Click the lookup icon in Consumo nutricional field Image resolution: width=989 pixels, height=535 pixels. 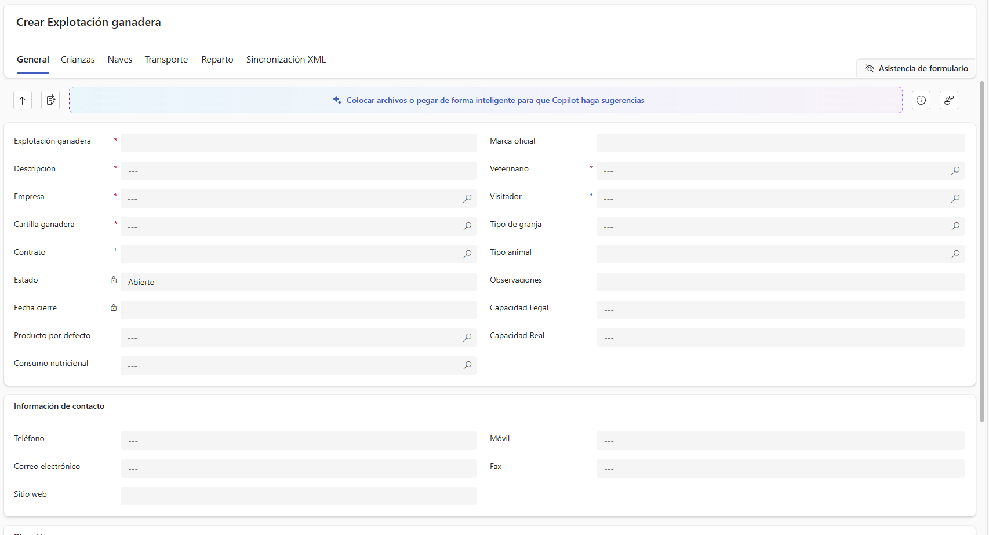pyautogui.click(x=467, y=365)
